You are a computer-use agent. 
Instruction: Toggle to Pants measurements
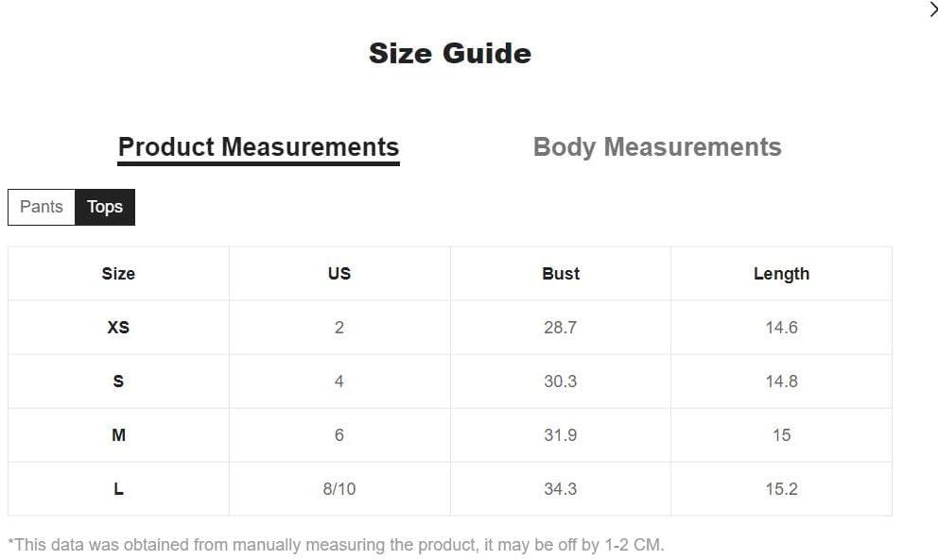point(42,207)
